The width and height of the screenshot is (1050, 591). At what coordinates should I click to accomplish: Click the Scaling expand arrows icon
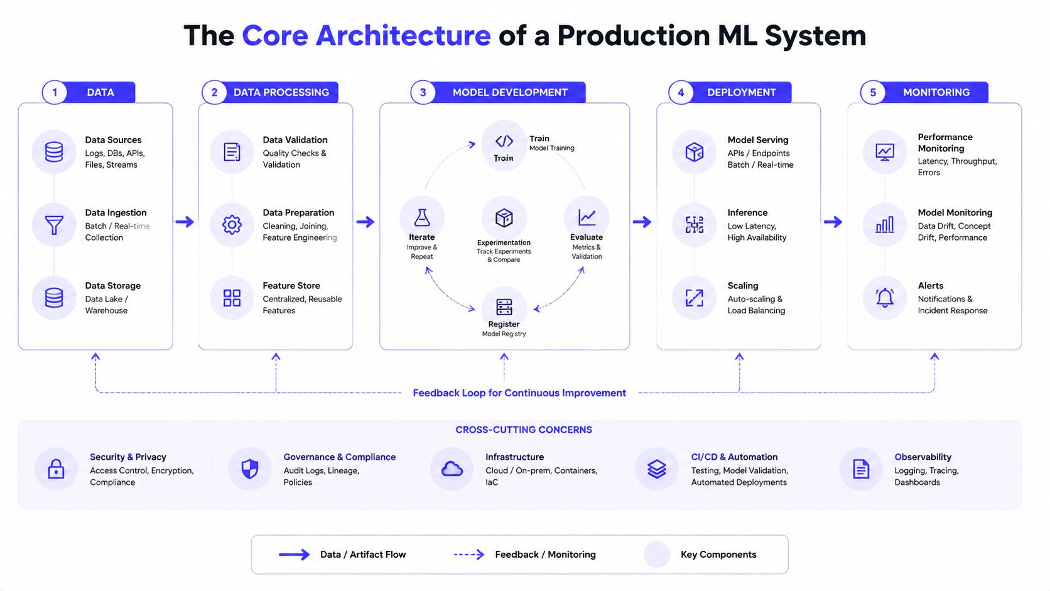pos(694,298)
